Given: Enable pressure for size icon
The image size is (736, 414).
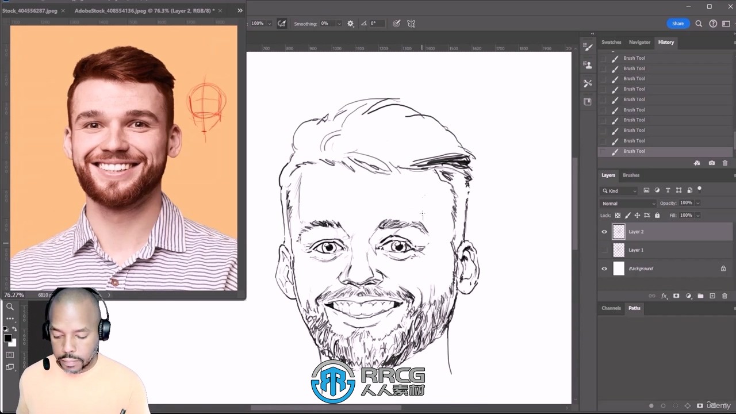Looking at the screenshot, I should tap(396, 24).
